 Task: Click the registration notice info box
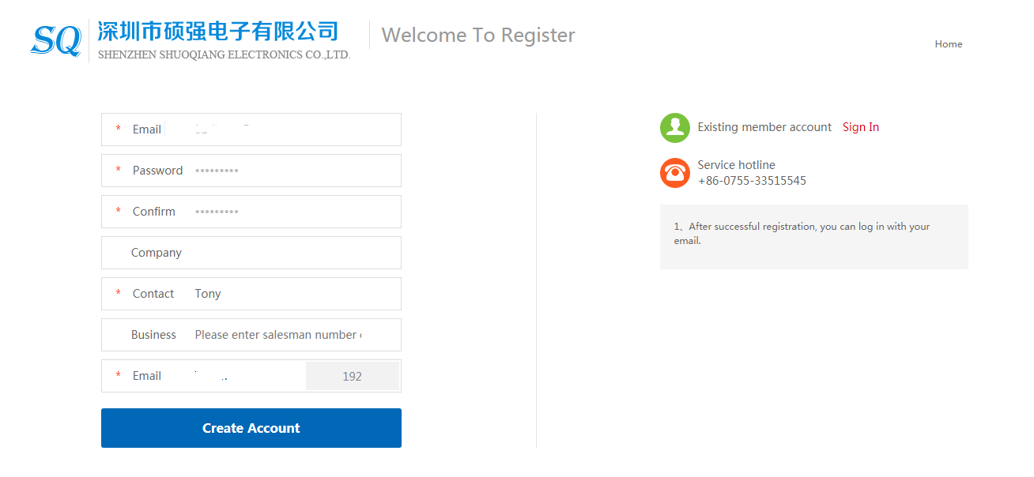(x=814, y=237)
